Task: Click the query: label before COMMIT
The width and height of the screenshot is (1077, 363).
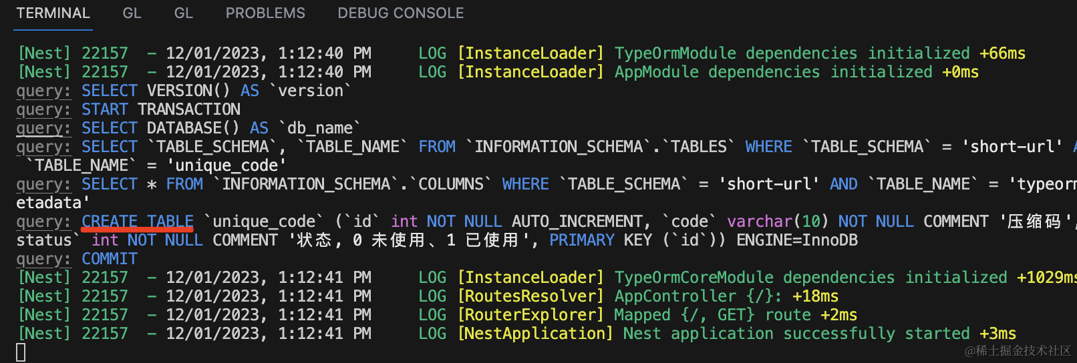Action: point(43,259)
